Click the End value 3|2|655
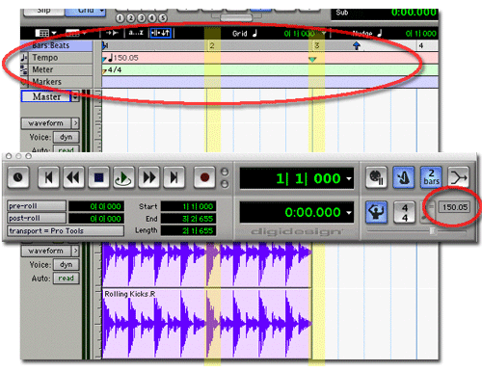The height and width of the screenshot is (372, 482). [x=188, y=219]
